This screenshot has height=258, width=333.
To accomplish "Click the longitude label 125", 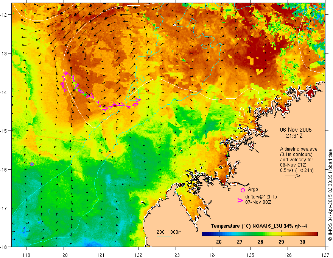I will tap(251, 255).
